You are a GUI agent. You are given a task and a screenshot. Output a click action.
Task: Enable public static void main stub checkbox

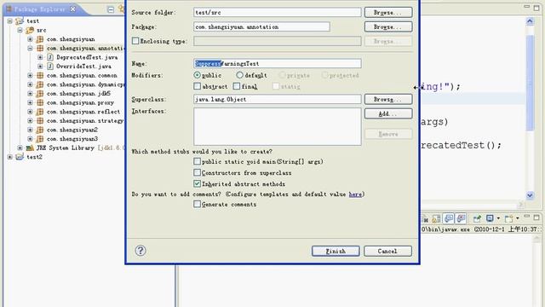(197, 161)
